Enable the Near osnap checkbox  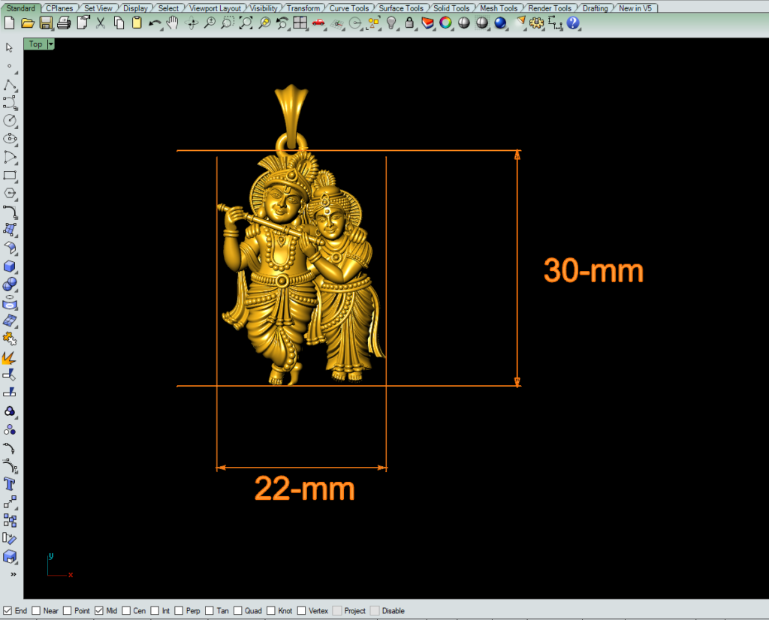36,611
